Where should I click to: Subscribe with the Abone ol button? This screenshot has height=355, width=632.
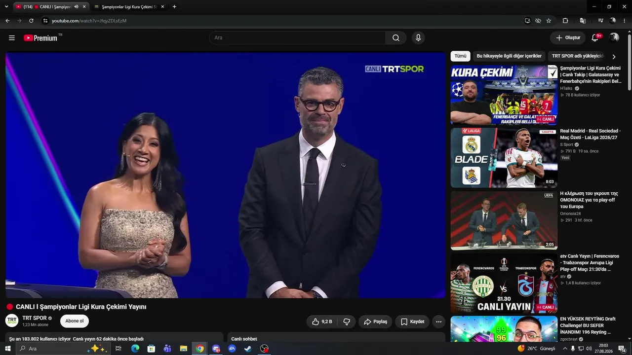pos(75,321)
